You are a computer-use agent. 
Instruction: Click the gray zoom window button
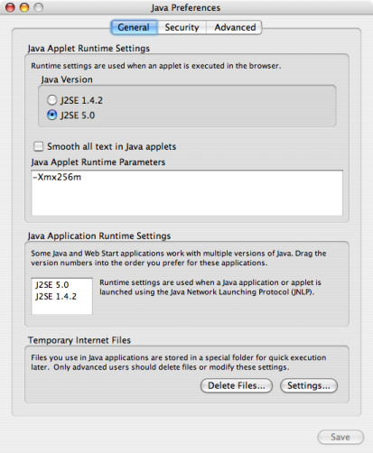[x=38, y=7]
